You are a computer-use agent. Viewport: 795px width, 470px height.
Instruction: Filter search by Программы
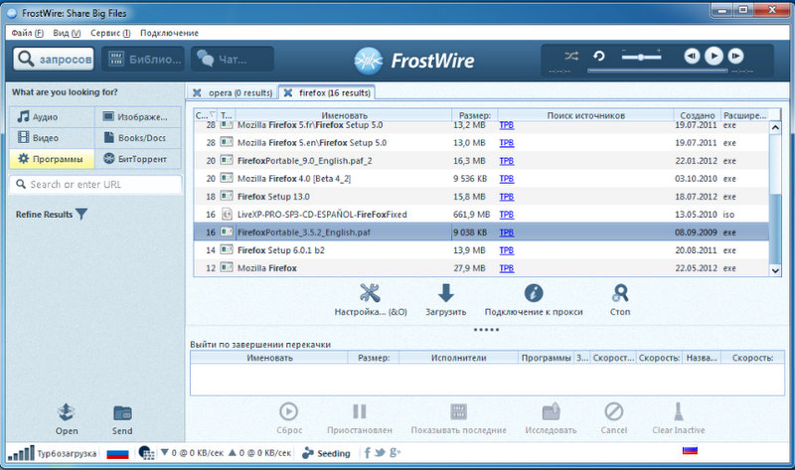[52, 159]
